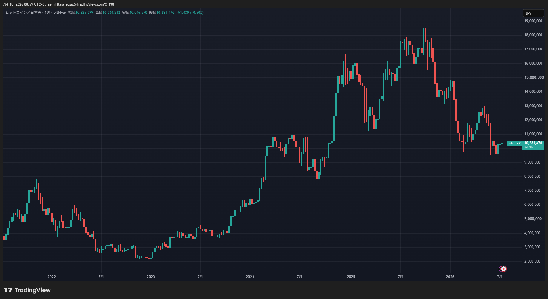Viewport: 548px width, 299px height.
Task: Click the 2024 label on the time axis
Action: coord(250,277)
